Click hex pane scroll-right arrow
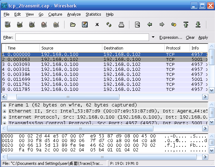 pyautogui.click(x=205, y=157)
